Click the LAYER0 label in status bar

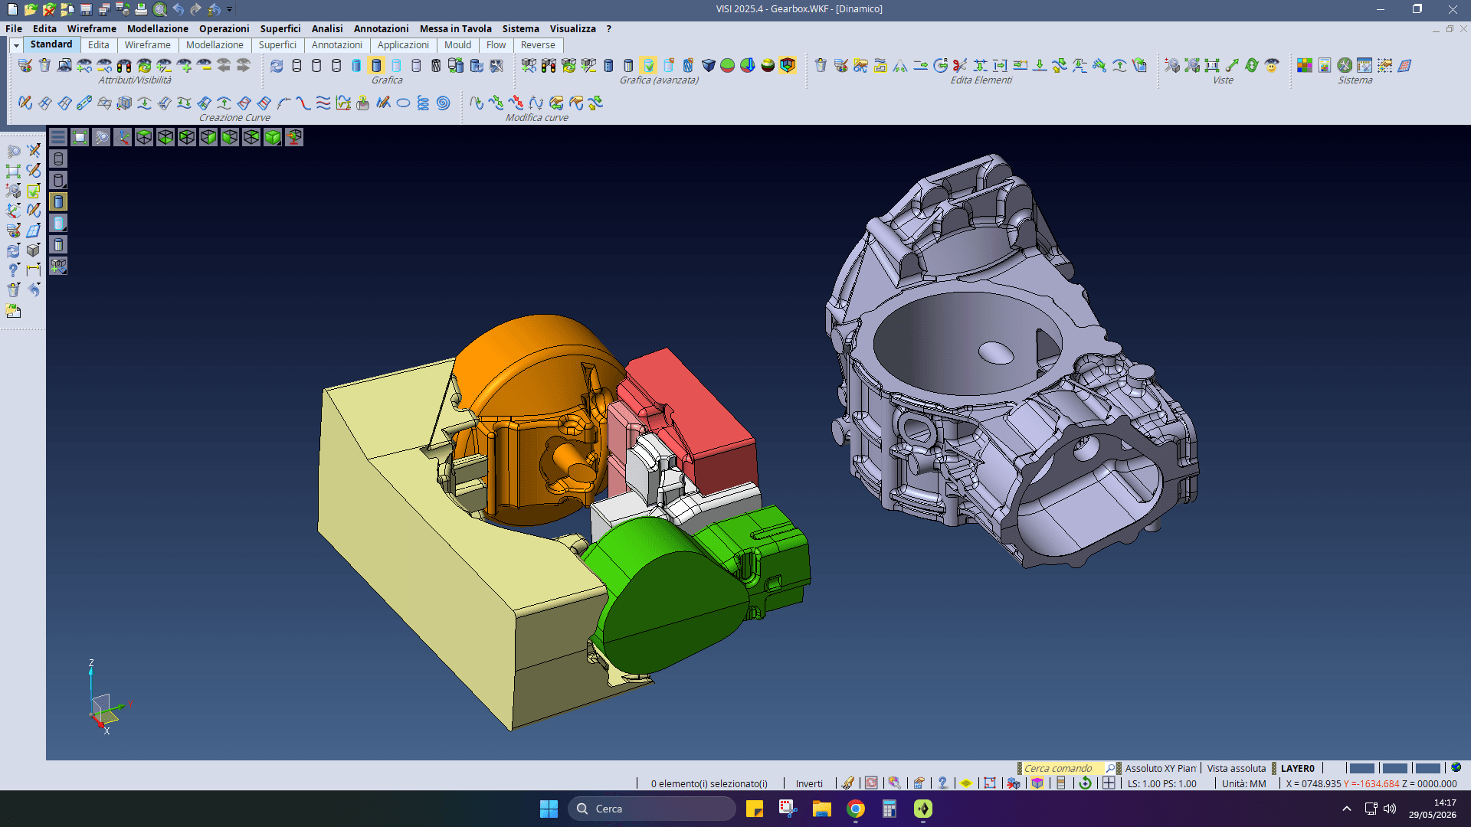tap(1298, 768)
